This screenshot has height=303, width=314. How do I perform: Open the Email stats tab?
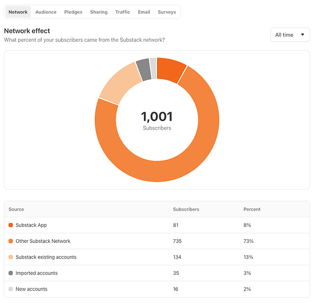(144, 12)
